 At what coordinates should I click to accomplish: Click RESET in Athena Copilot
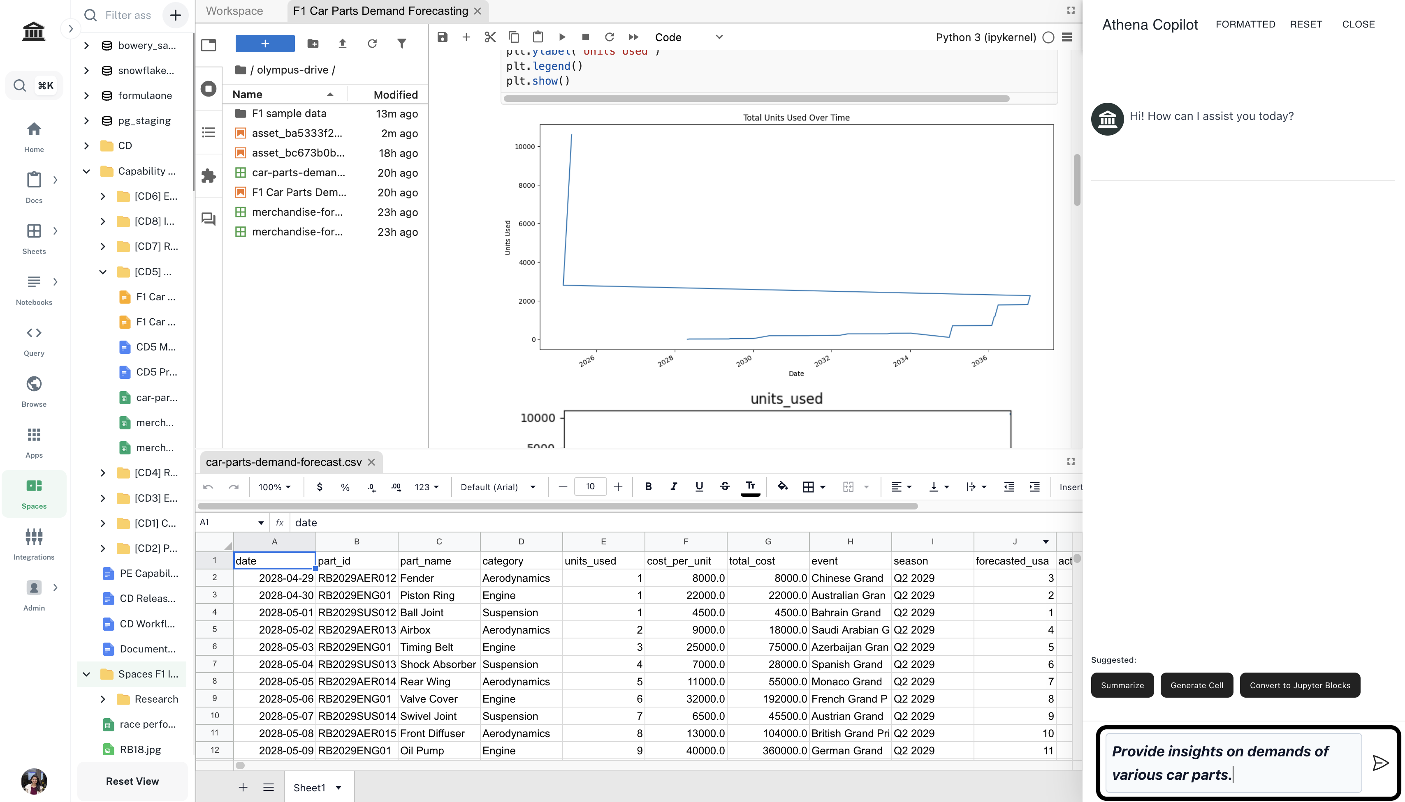click(x=1306, y=24)
